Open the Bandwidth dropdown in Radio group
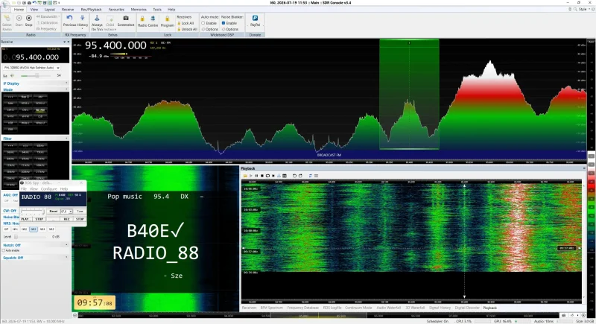Image resolution: width=596 pixels, height=324 pixels. click(48, 16)
